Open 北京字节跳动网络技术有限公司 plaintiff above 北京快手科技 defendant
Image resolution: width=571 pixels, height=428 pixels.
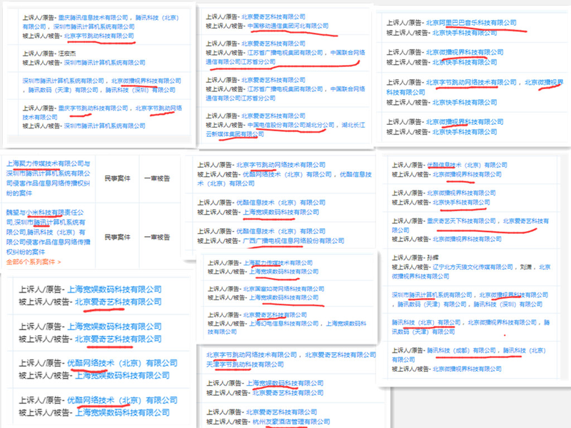[x=471, y=82]
